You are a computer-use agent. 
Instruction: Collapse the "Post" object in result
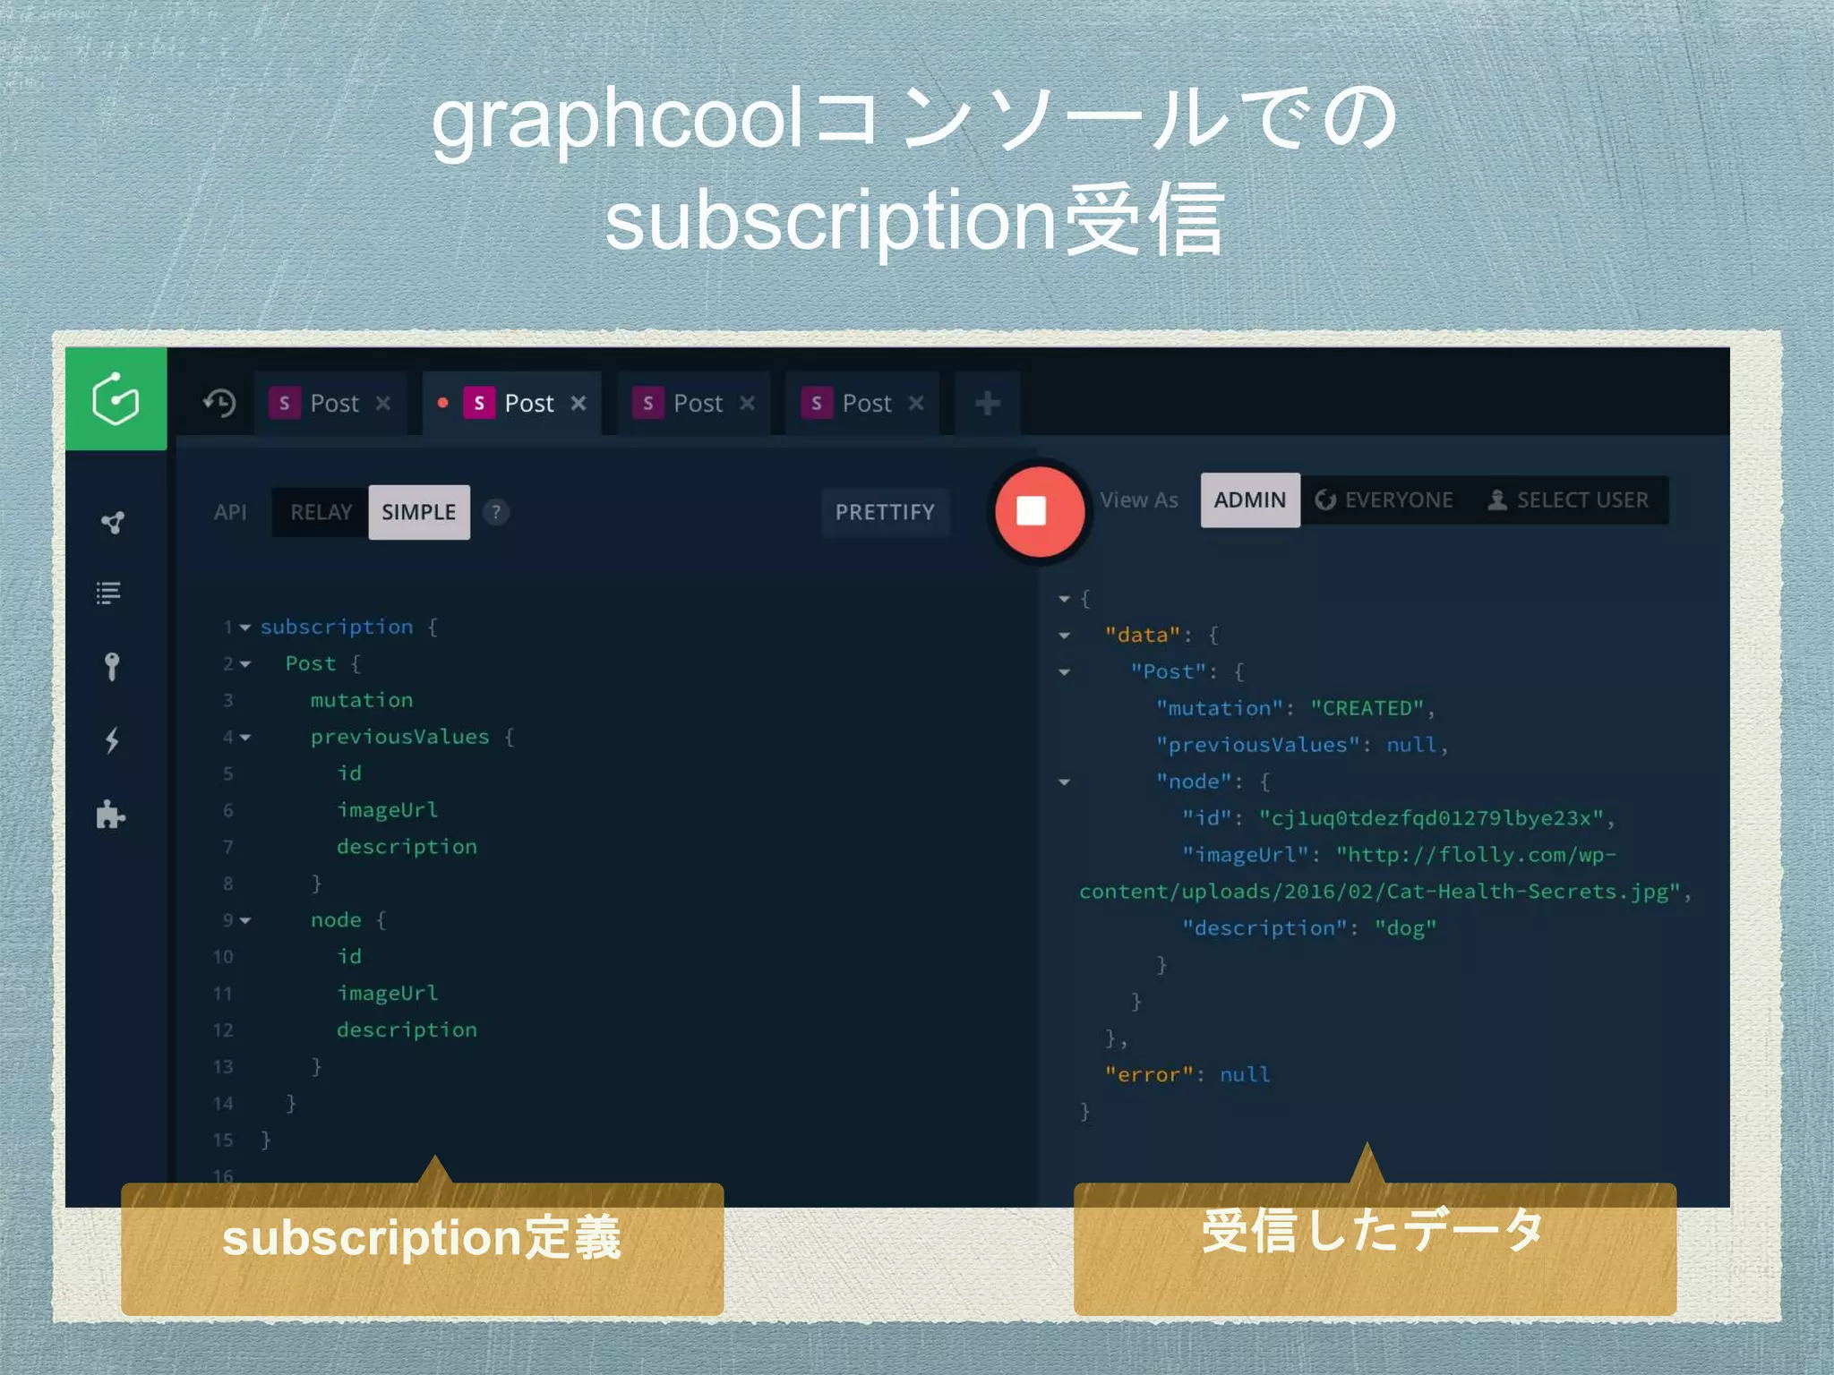pos(1064,672)
